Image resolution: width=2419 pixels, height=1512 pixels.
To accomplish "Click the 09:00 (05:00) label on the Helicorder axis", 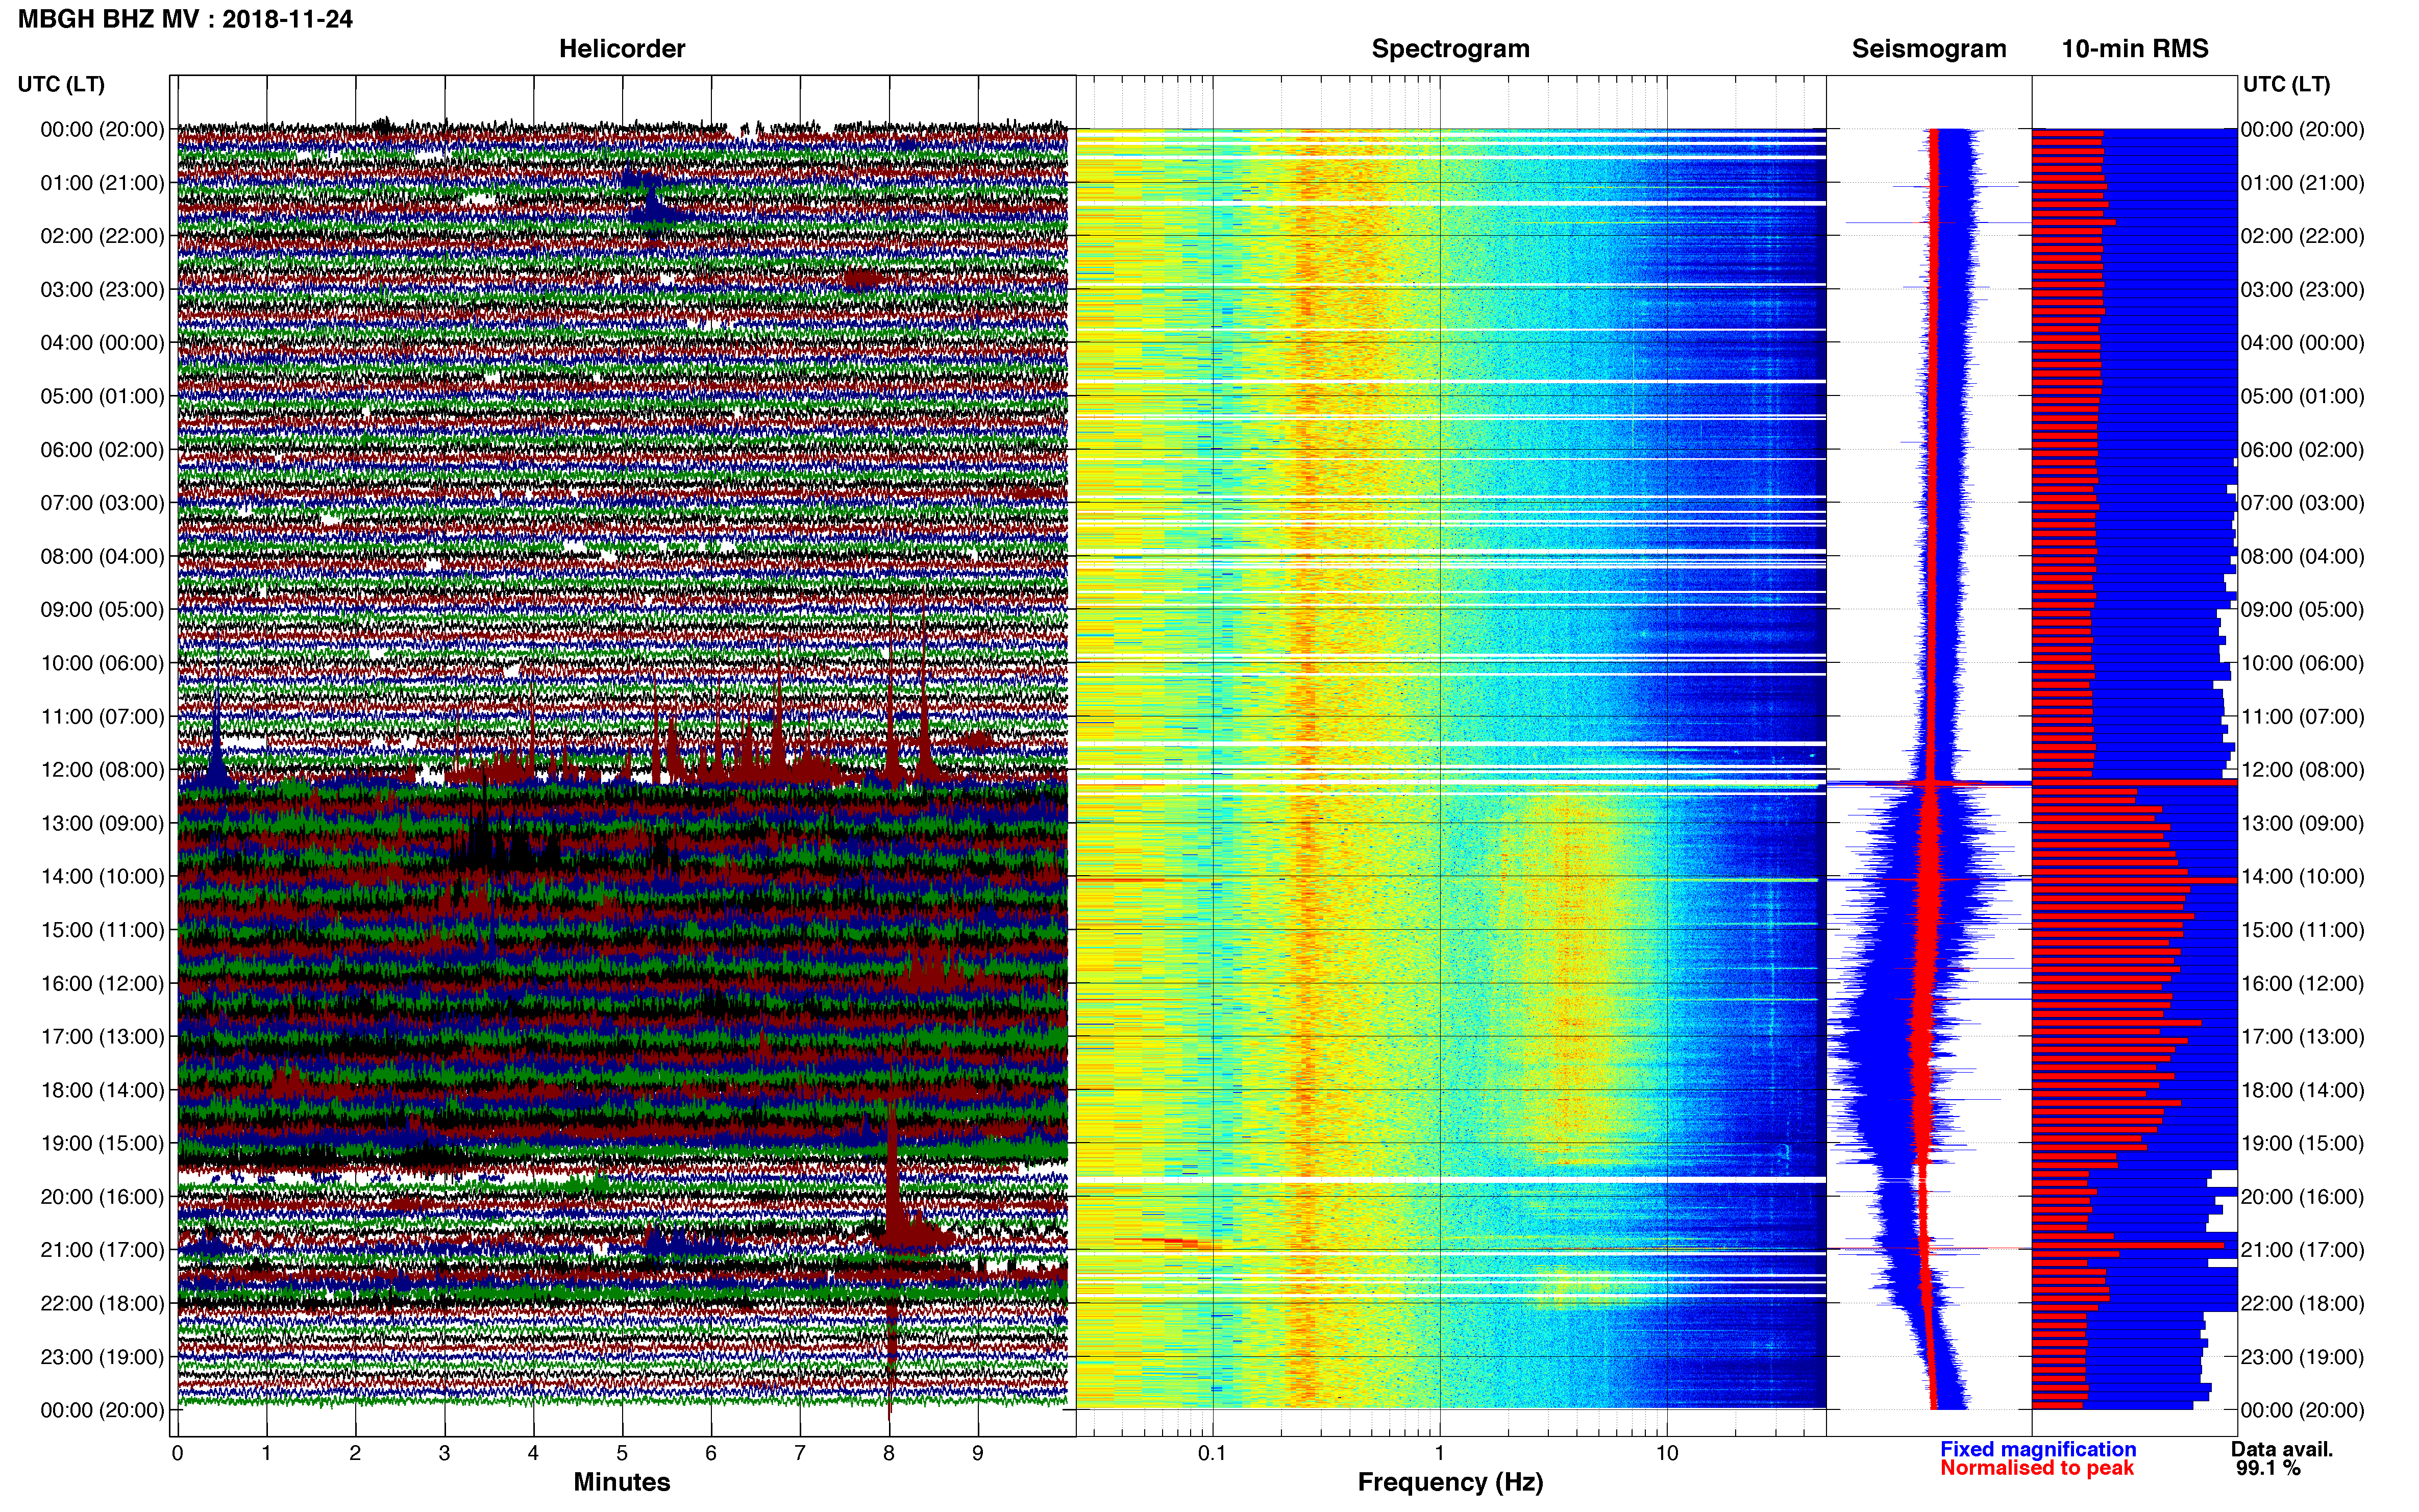I will click(x=102, y=609).
